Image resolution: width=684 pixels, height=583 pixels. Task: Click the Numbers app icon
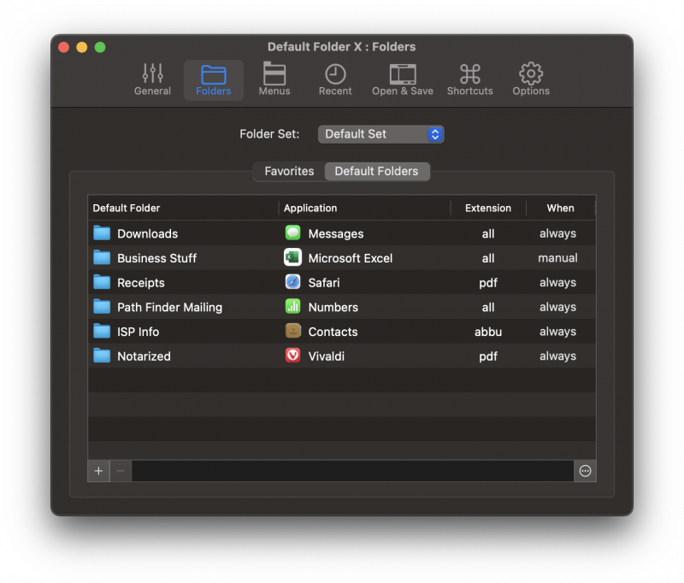point(292,307)
